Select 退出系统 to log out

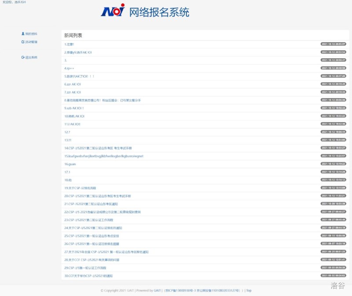(31, 57)
